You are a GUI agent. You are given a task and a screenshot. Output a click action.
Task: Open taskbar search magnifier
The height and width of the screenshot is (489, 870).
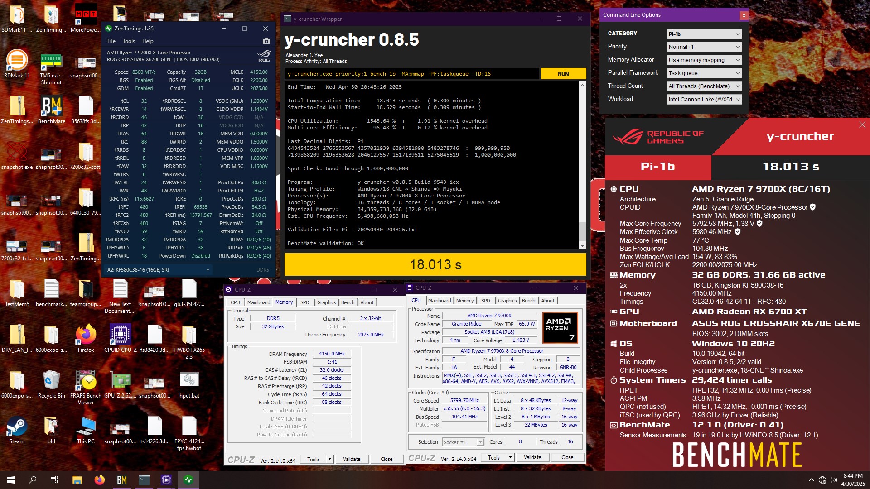33,480
